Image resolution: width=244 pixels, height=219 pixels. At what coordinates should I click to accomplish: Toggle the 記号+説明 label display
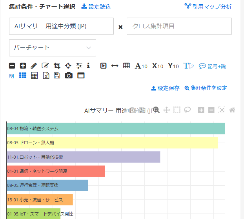(x=212, y=66)
